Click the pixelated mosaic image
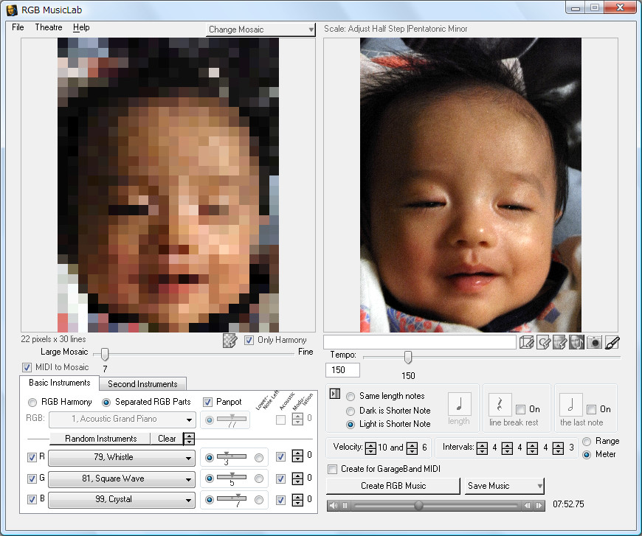This screenshot has width=642, height=536. click(168, 185)
